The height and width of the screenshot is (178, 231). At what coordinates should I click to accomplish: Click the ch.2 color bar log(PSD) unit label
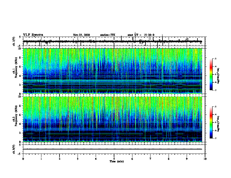(218, 124)
